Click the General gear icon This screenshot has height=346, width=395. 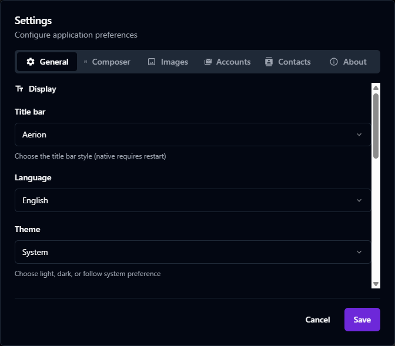point(31,62)
